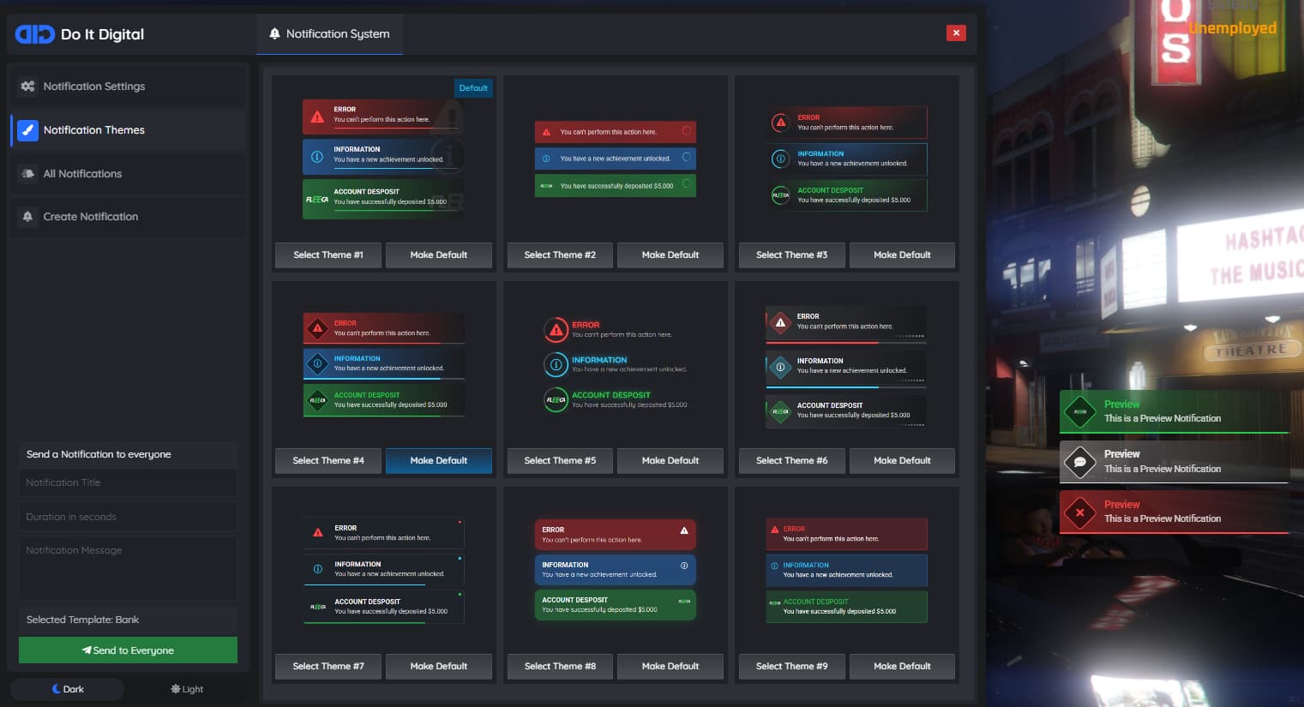Click the bell icon in the Notification System tab
This screenshot has width=1304, height=707.
274,34
